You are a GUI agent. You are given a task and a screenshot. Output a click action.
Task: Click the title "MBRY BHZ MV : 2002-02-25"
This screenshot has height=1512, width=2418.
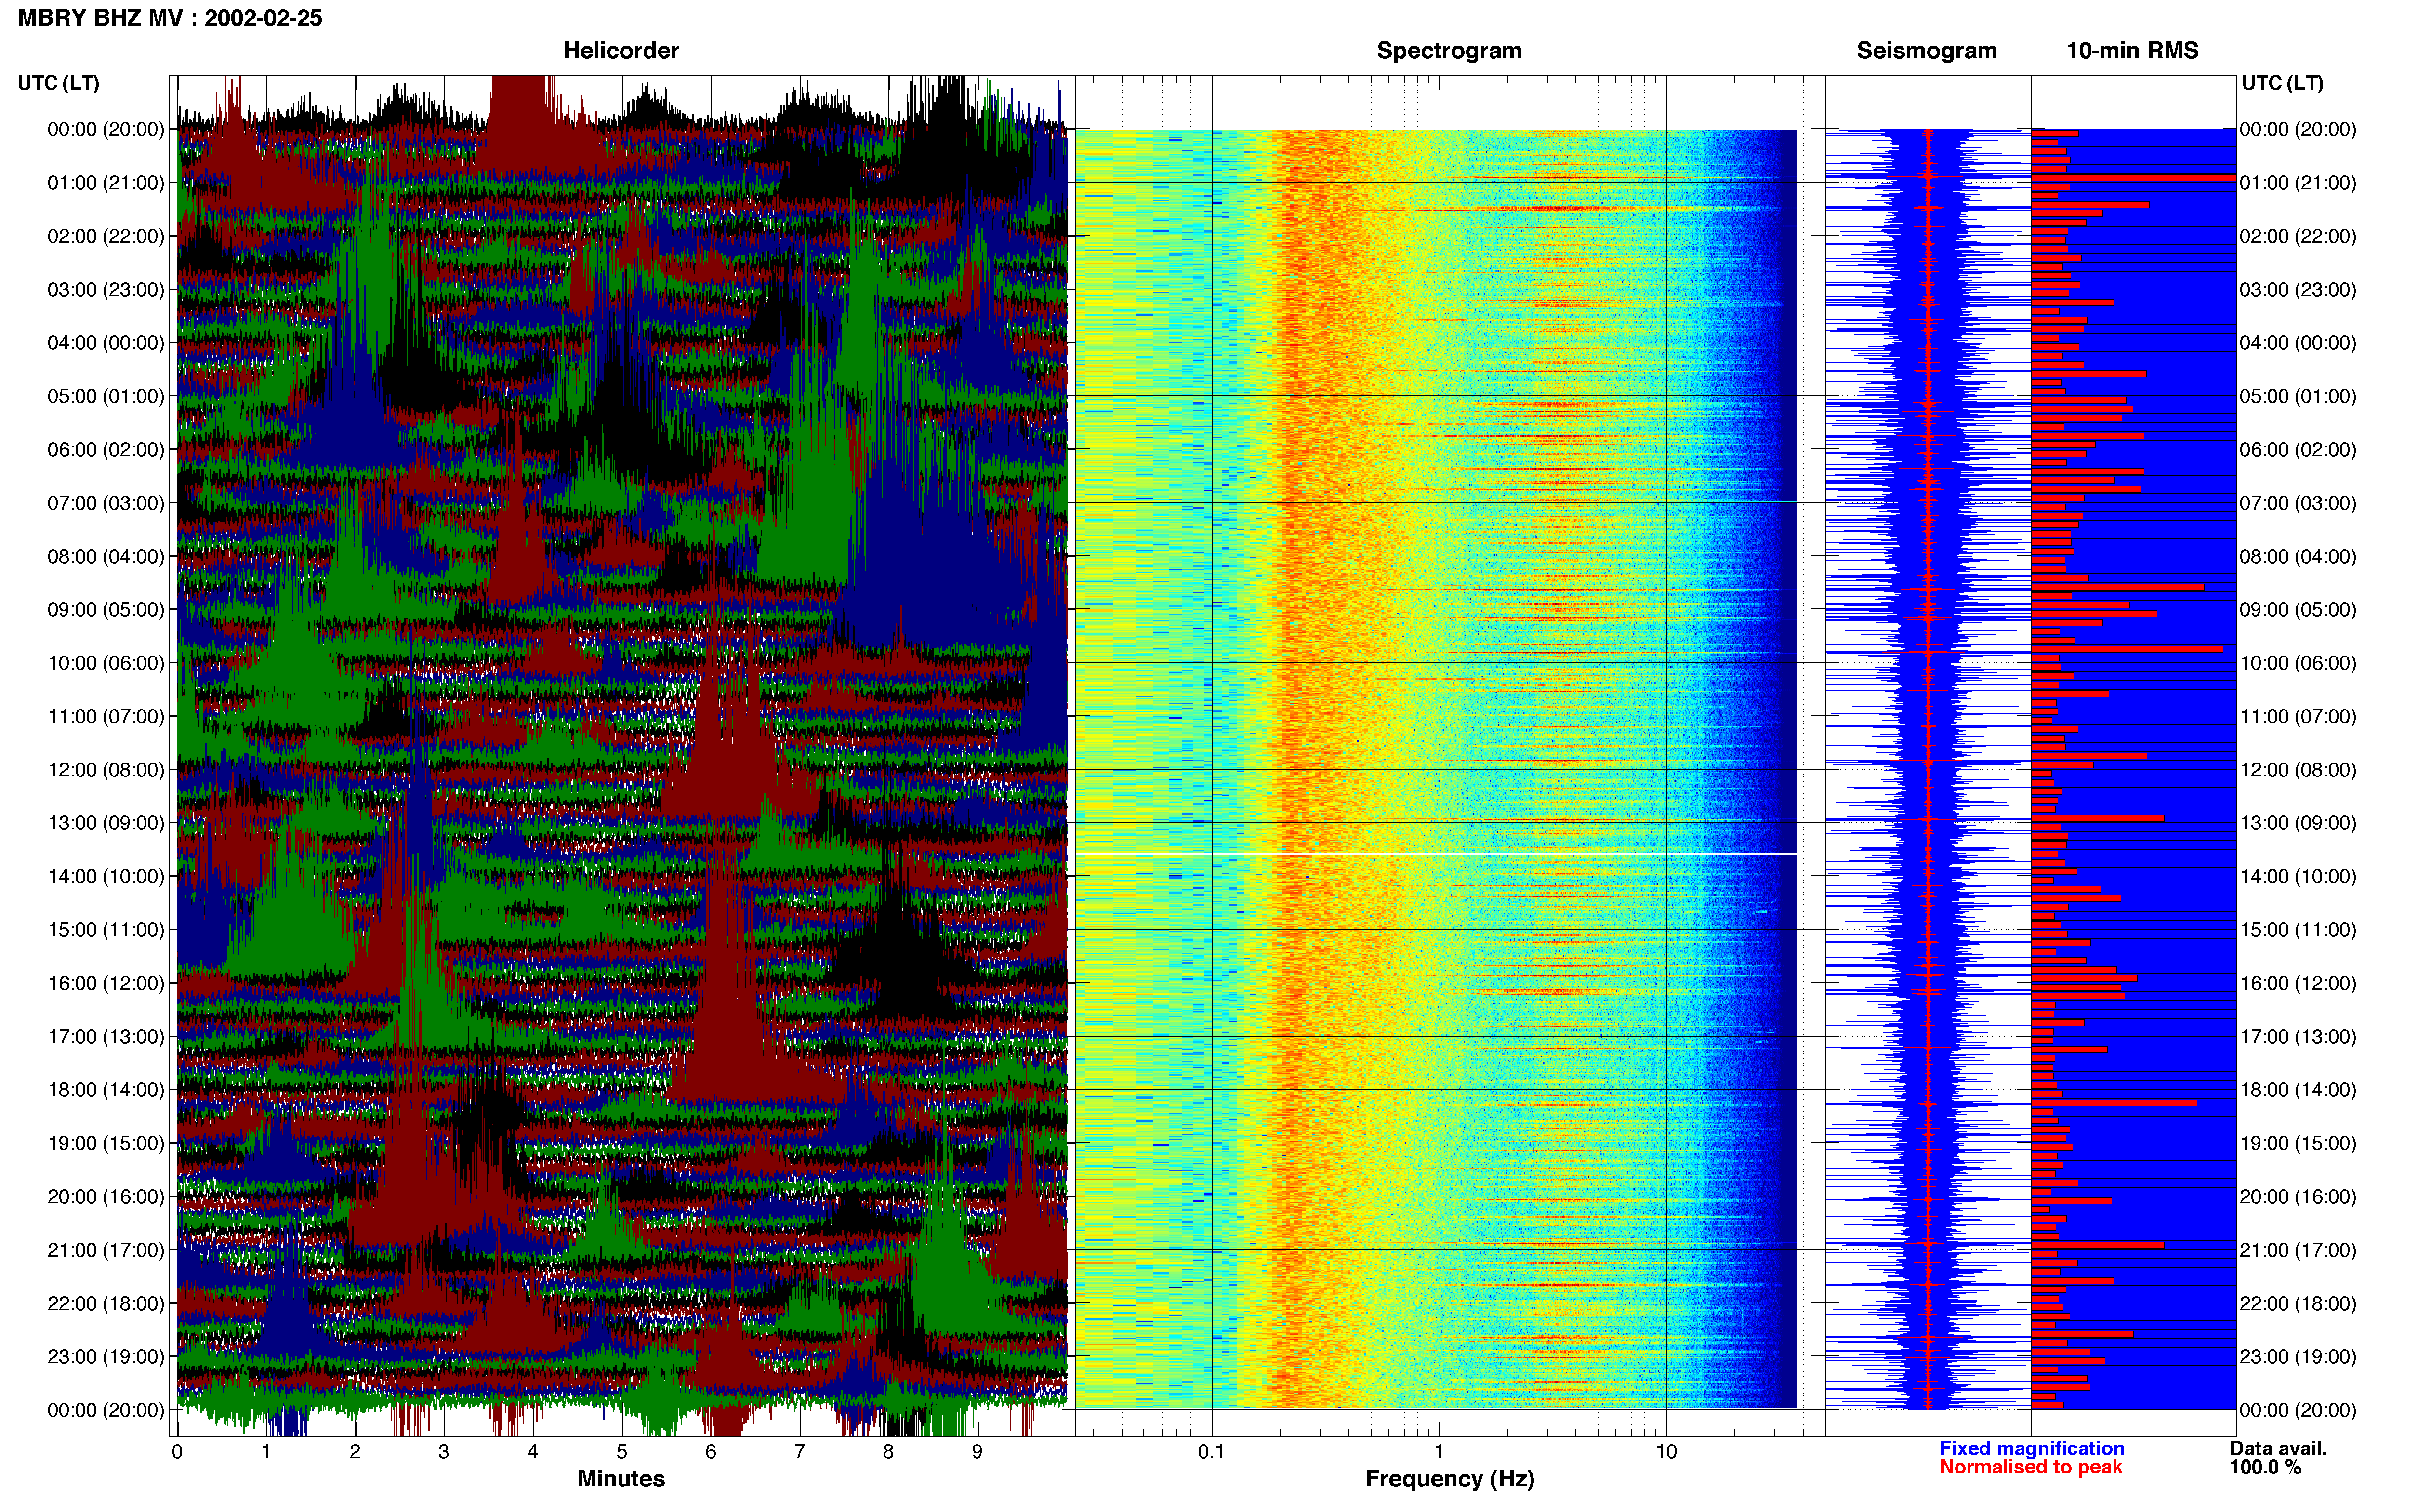(170, 18)
